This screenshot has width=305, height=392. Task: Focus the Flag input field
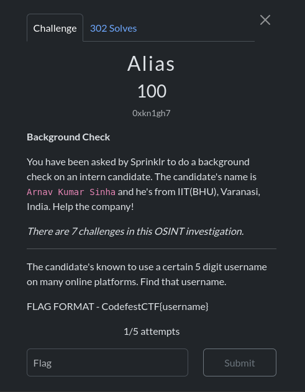107,362
